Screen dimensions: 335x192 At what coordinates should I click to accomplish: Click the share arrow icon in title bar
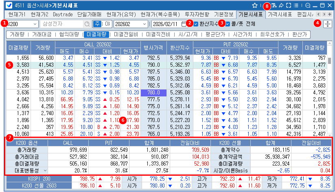point(282,5)
